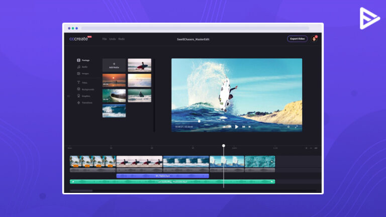386x217 pixels.
Task: Collapse the sidebar using the double-chevron arrow
Action: pyautogui.click(x=68, y=96)
